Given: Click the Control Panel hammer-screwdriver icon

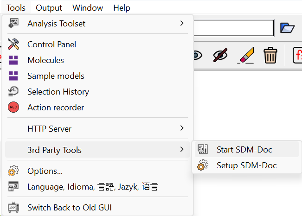Looking at the screenshot, I should pos(13,44).
